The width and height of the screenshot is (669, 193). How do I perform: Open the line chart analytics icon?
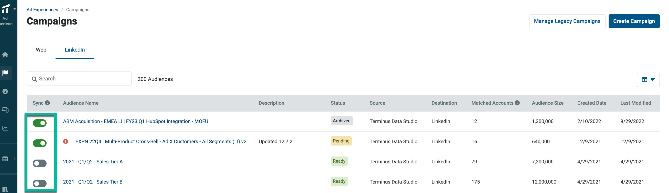(x=5, y=128)
